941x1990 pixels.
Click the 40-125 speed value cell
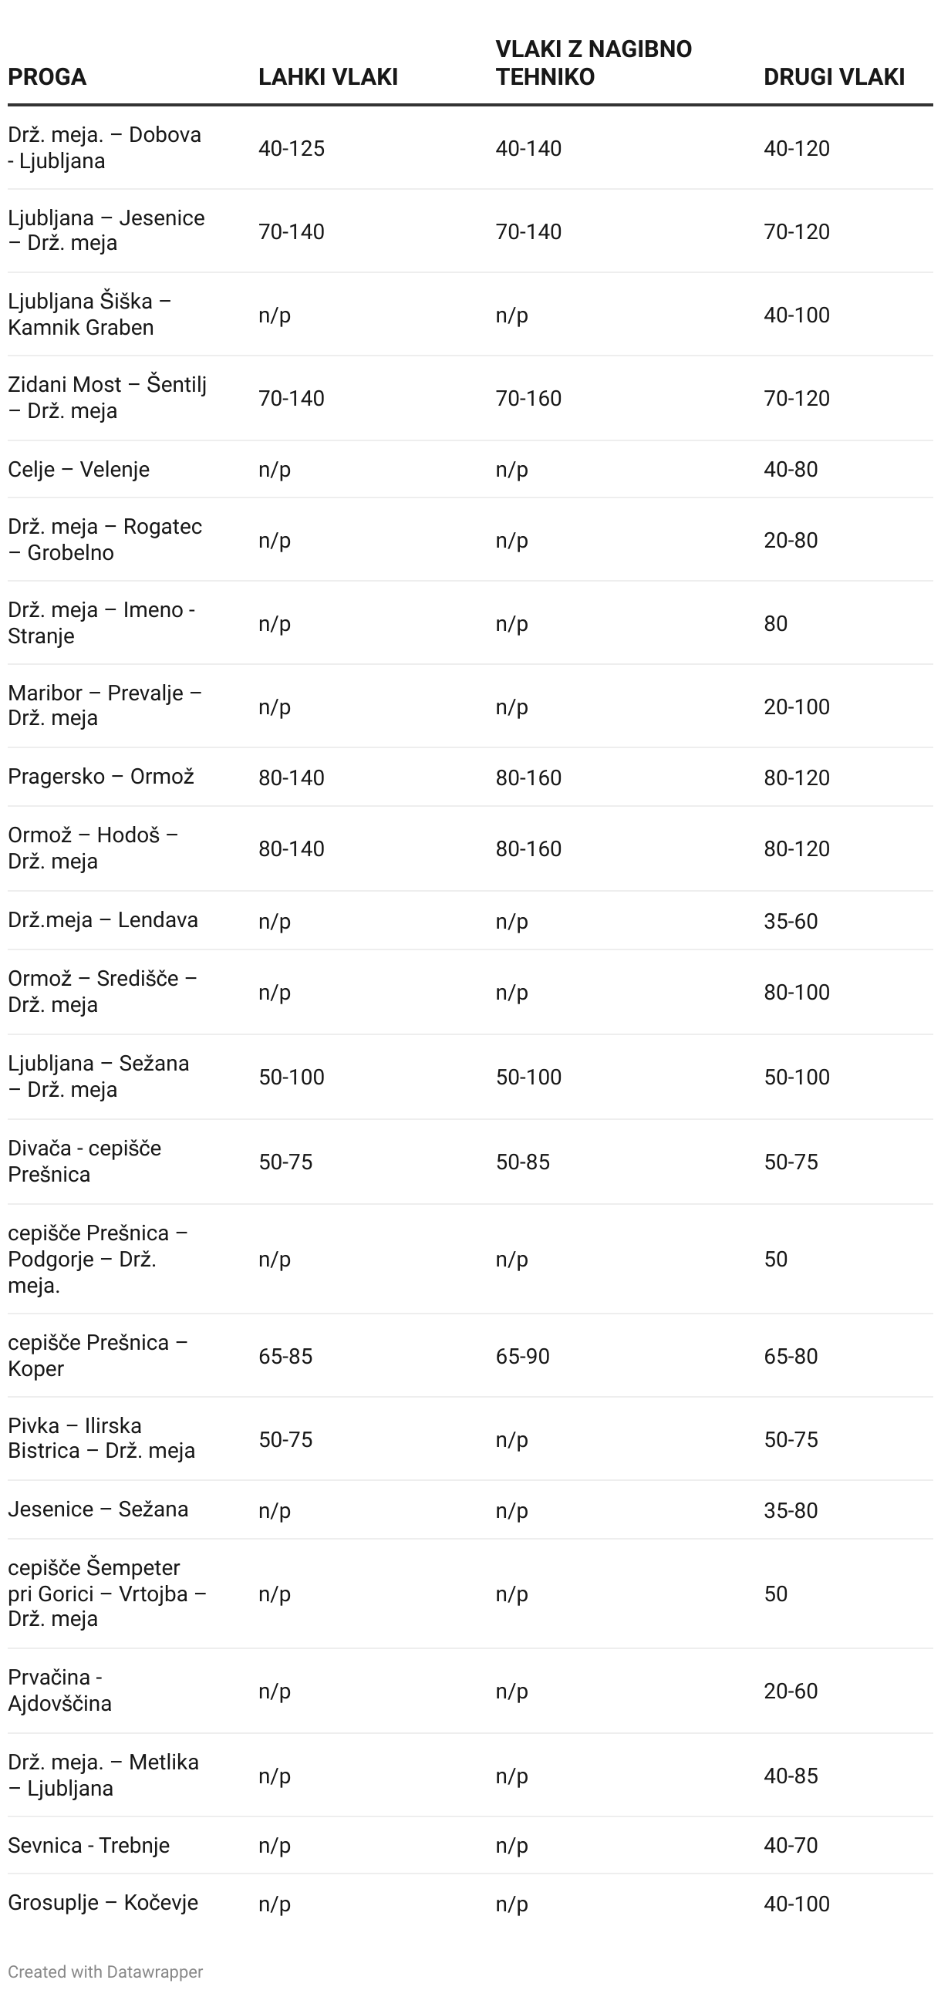[292, 148]
